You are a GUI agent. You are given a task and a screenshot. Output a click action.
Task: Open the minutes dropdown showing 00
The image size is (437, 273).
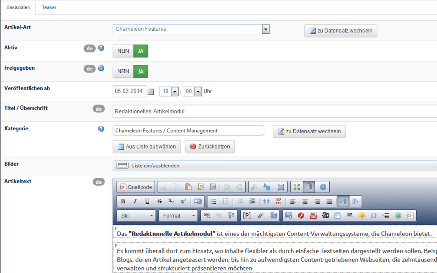pyautogui.click(x=198, y=91)
